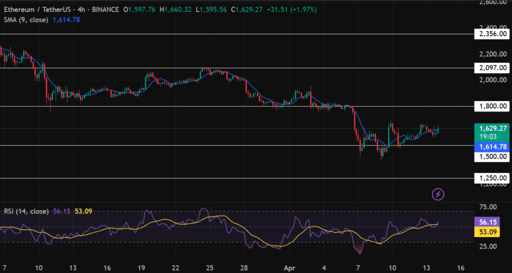Click the RSI value 56.15 in legend
Image resolution: width=512 pixels, height=273 pixels.
tap(62, 211)
